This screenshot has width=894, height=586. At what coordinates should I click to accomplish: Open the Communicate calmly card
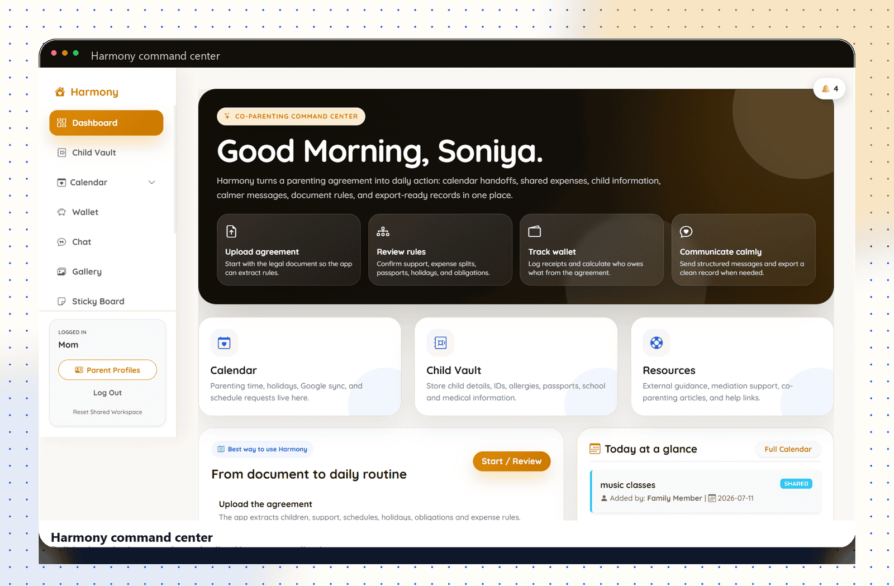coord(743,250)
